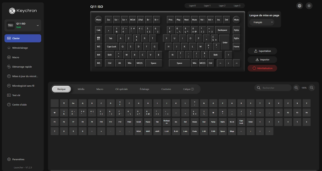The width and height of the screenshot is (322, 171).
Task: Open the Macro keycode tab
Action: point(100,89)
